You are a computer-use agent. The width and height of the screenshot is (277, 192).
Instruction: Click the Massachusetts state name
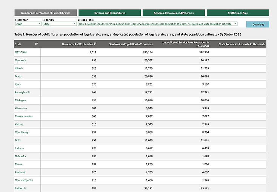pyautogui.click(x=23, y=116)
